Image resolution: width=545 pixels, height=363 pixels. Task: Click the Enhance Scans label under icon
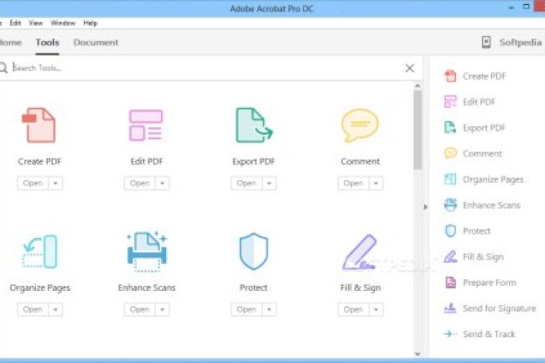[x=147, y=288]
